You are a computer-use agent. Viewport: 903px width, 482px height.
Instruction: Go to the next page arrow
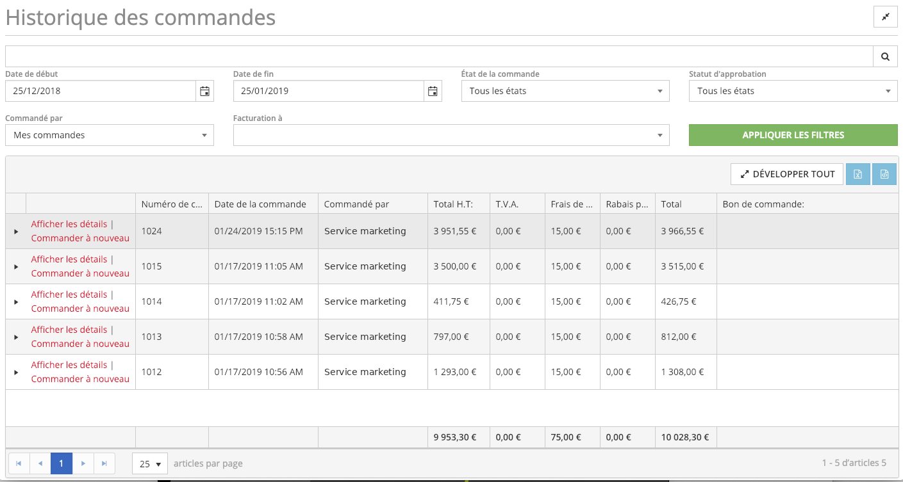tap(83, 463)
